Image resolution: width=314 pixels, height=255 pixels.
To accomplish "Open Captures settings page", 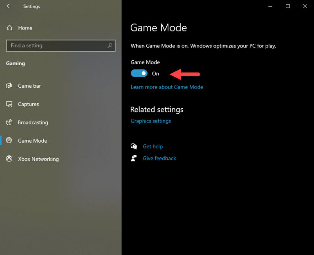I will coord(61,104).
